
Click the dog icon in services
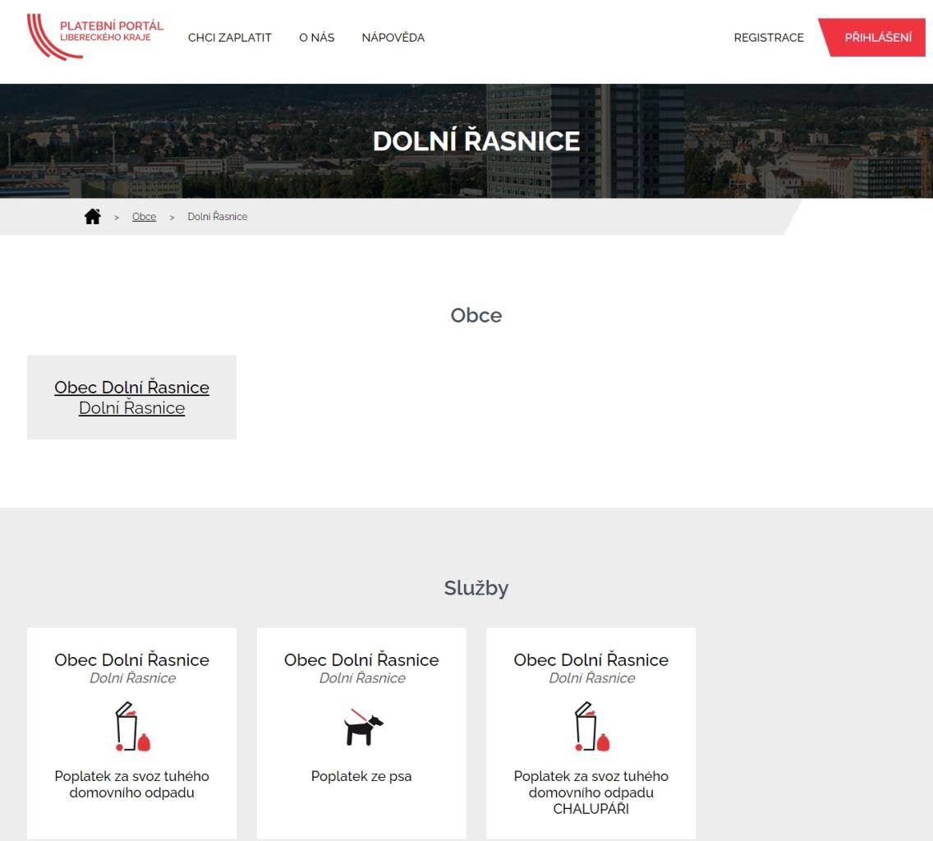pyautogui.click(x=362, y=728)
